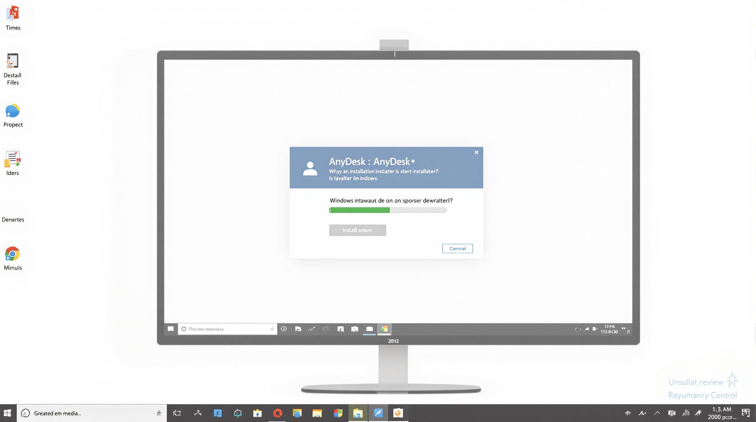The height and width of the screenshot is (422, 756).
Task: Open the notification center icon
Action: [746, 413]
